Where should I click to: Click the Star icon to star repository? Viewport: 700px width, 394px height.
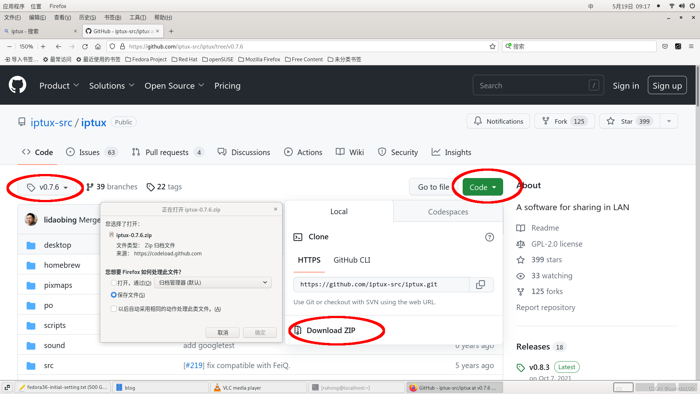tap(611, 121)
